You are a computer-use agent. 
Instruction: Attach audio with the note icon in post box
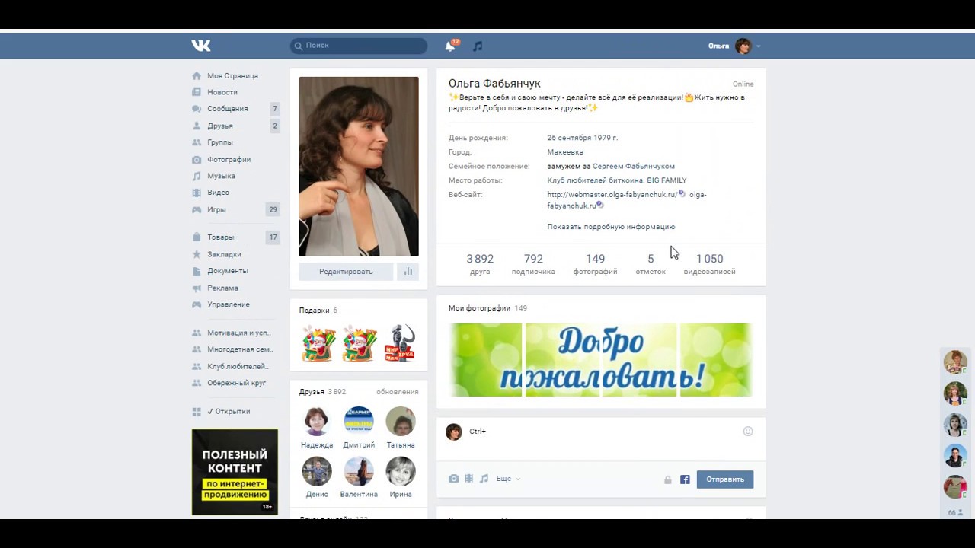point(484,479)
